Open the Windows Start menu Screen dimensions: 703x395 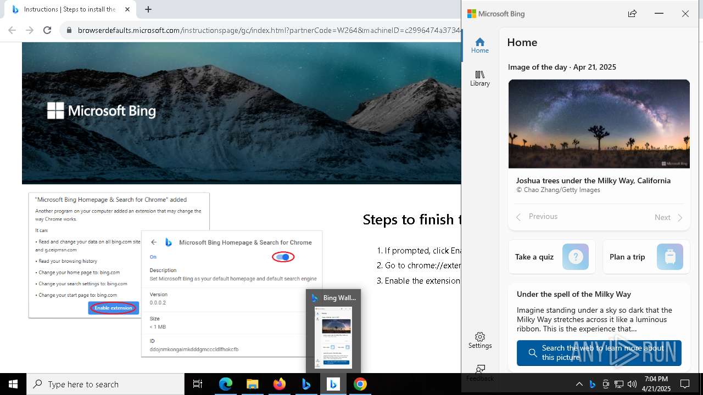pos(13,384)
